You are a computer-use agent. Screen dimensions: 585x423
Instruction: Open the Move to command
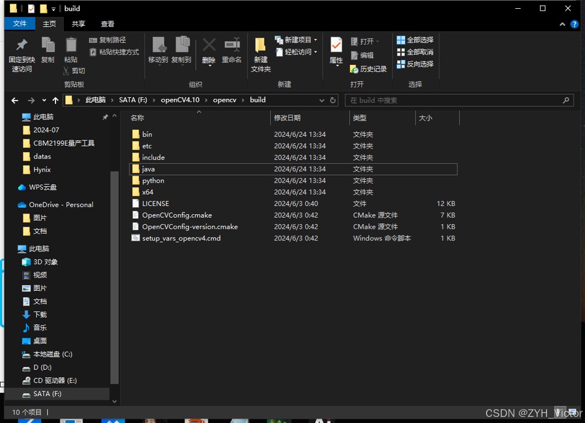pos(158,51)
